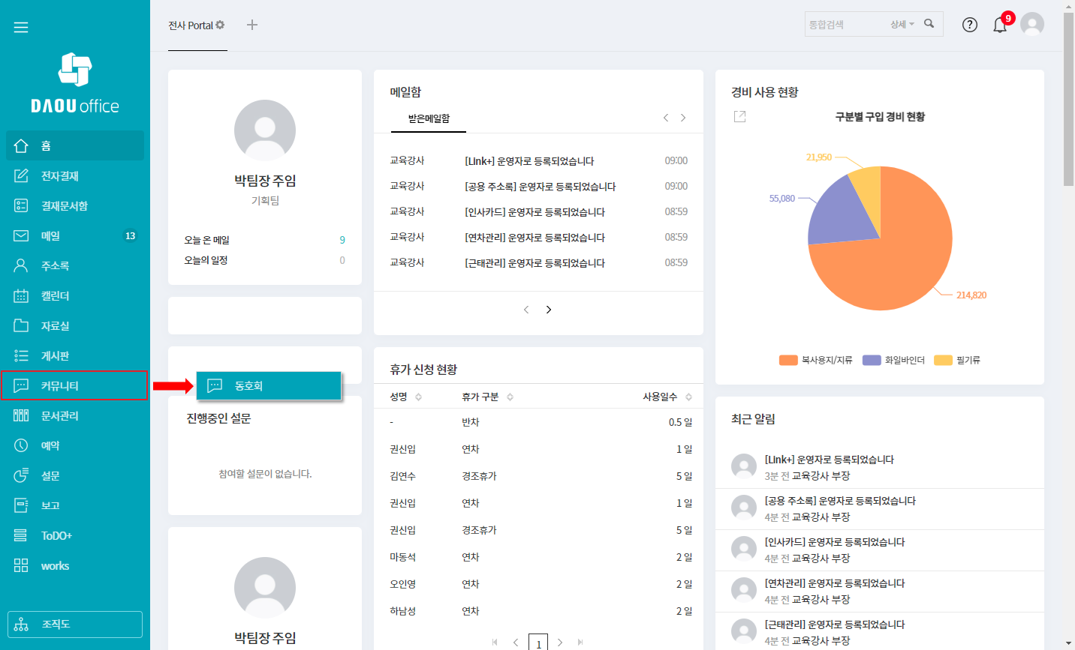Viewport: 1075px width, 650px height.
Task: Toggle the 화일바인더 legend item
Action: [895, 360]
